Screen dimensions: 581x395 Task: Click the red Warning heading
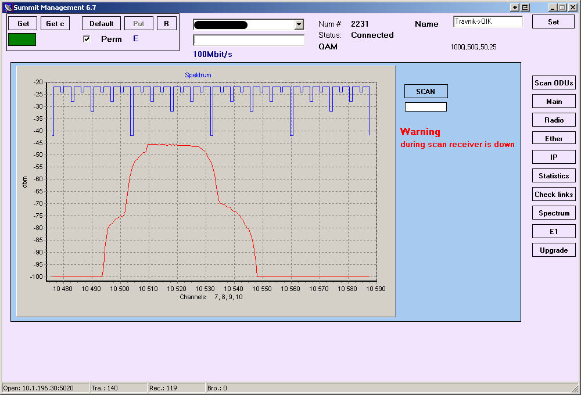tap(420, 131)
